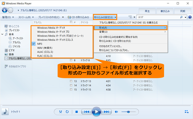Click the 画像 picture icon
This screenshot has width=193, height=119.
pyautogui.click(x=6, y=54)
